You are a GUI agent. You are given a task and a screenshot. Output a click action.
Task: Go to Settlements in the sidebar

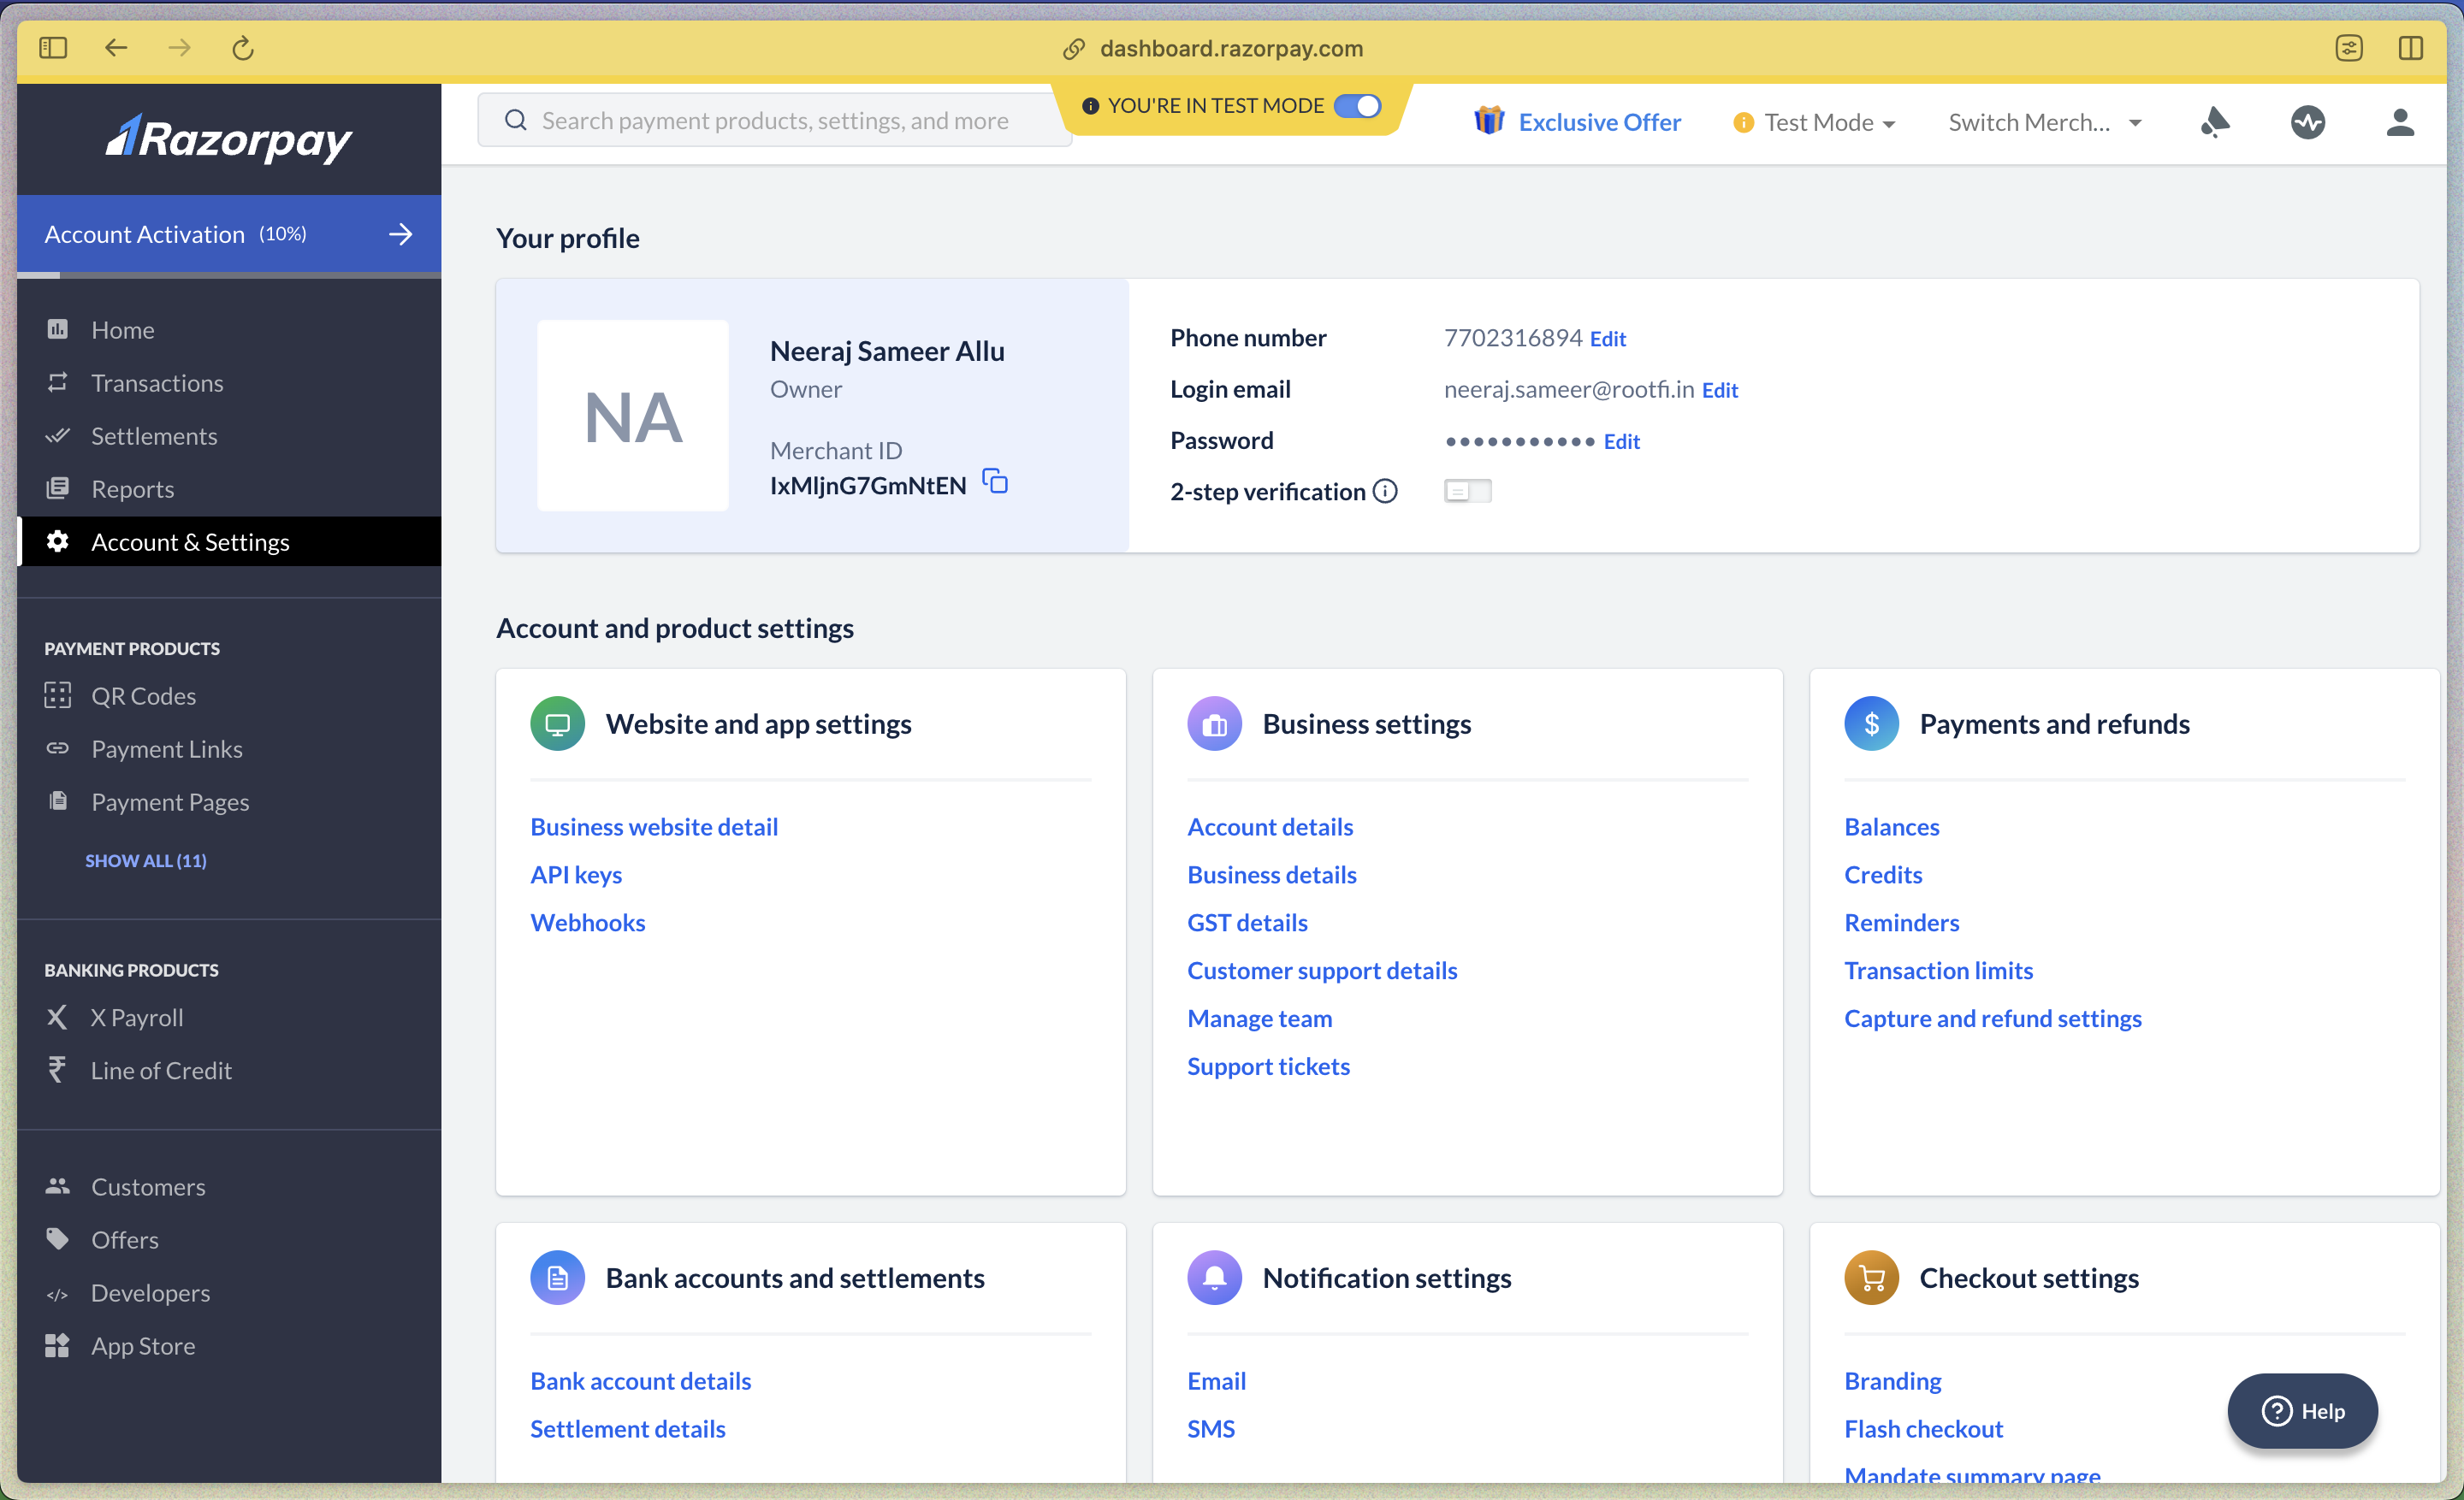pos(154,435)
